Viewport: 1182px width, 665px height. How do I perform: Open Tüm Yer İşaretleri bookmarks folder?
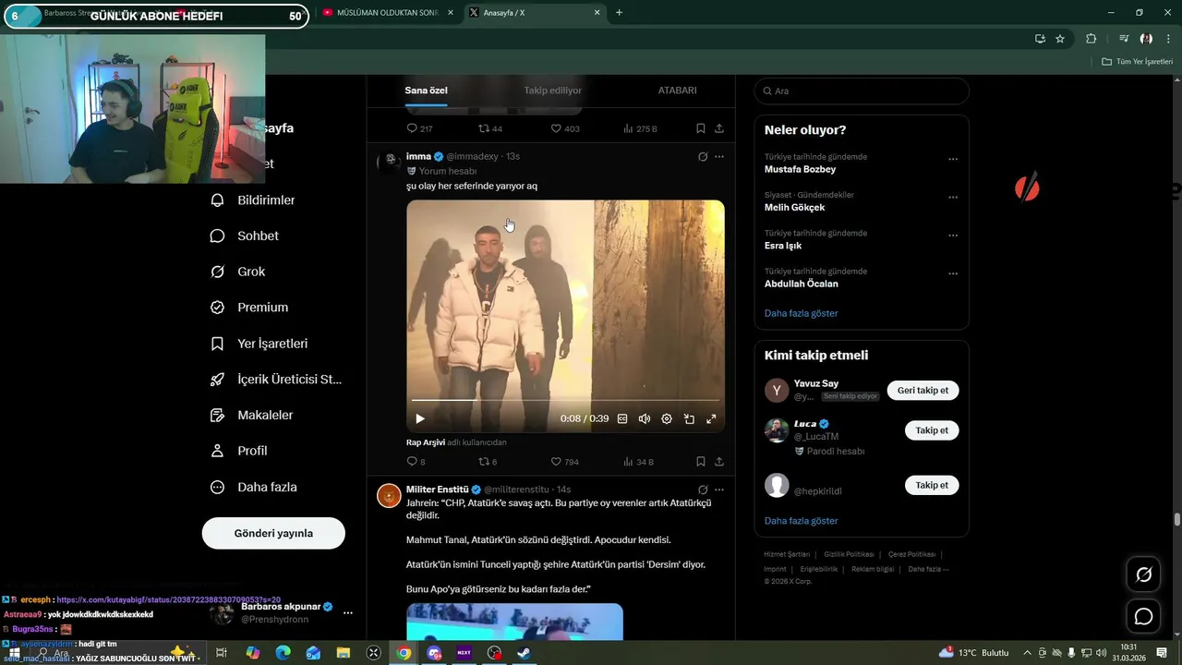click(x=1137, y=61)
